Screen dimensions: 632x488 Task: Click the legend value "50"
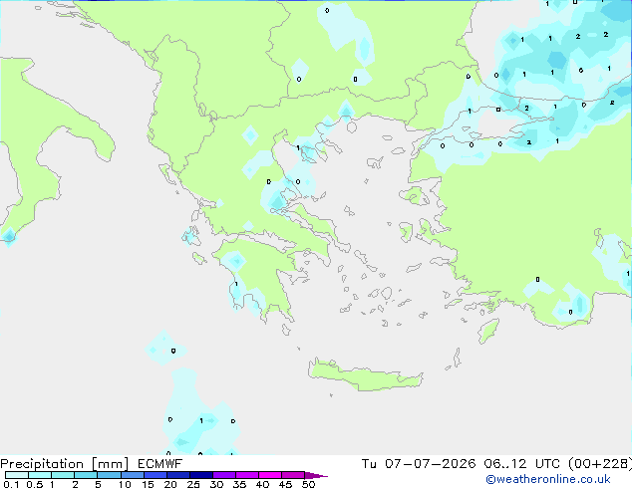coord(308,484)
